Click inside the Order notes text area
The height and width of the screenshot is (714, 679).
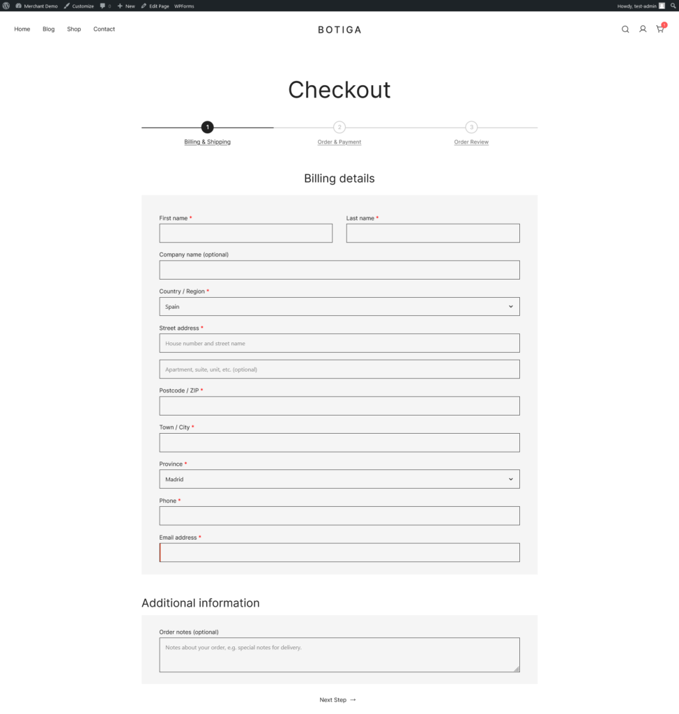point(339,654)
